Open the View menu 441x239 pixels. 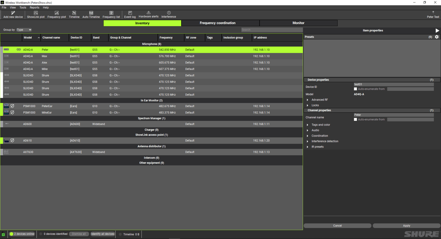[13, 7]
